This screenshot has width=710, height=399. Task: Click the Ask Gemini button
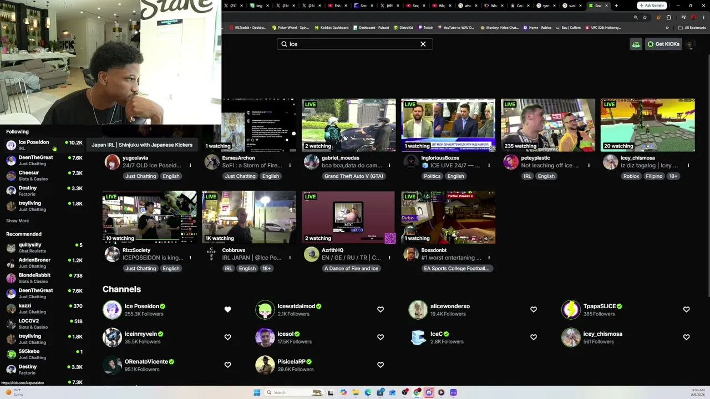[652, 6]
